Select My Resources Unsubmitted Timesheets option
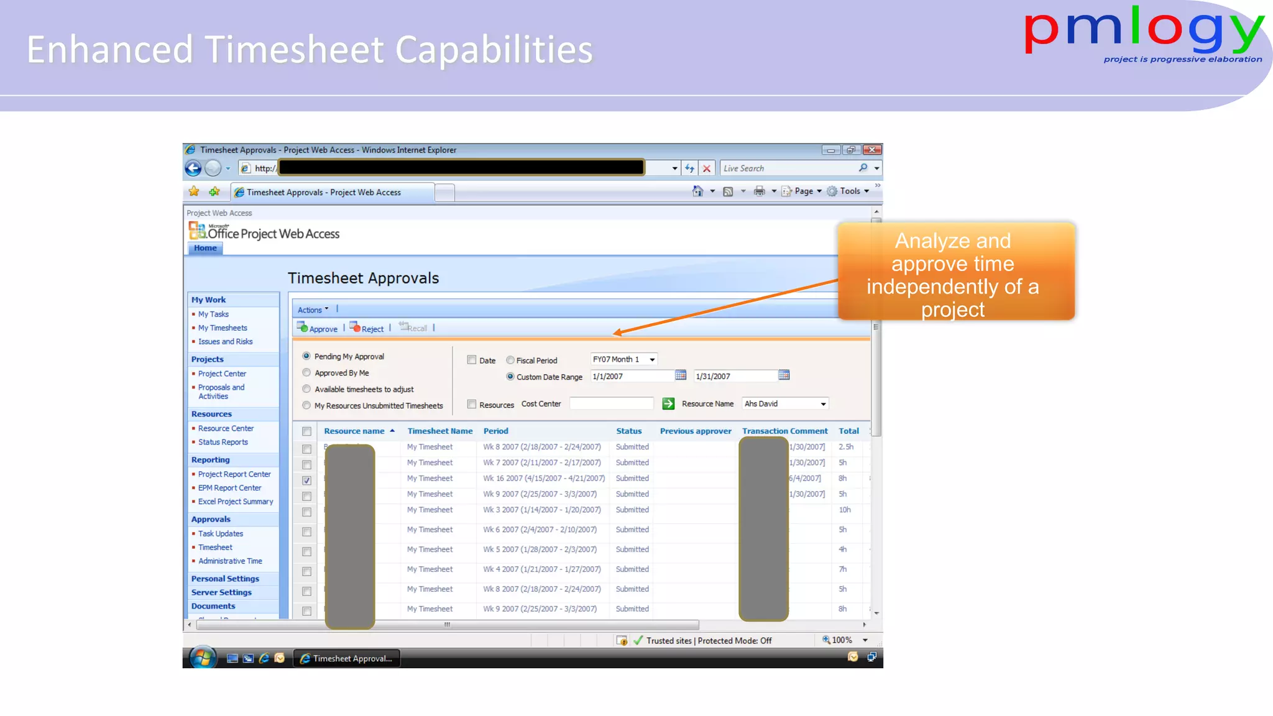Image resolution: width=1273 pixels, height=716 pixels. coord(306,406)
